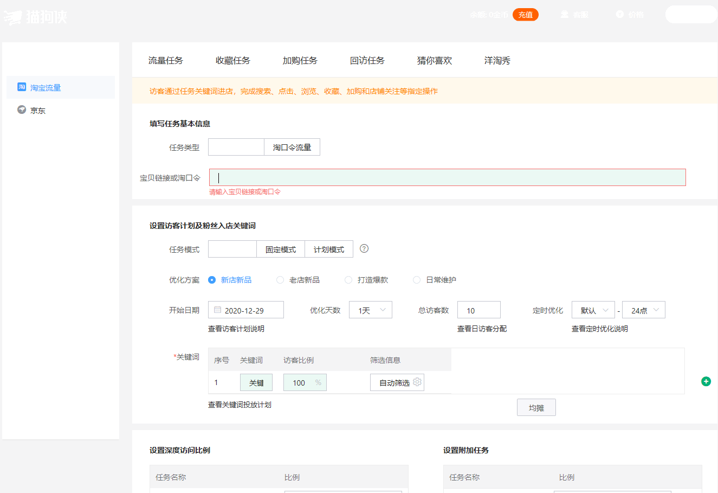
Task: Choose the 日常维护 radio option
Action: click(417, 280)
